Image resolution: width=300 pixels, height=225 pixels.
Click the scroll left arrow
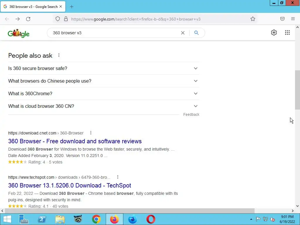click(x=2, y=211)
